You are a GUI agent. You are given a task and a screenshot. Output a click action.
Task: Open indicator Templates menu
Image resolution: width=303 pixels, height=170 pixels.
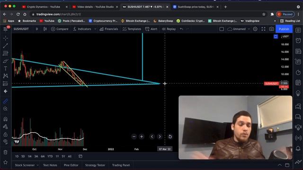(x=132, y=29)
